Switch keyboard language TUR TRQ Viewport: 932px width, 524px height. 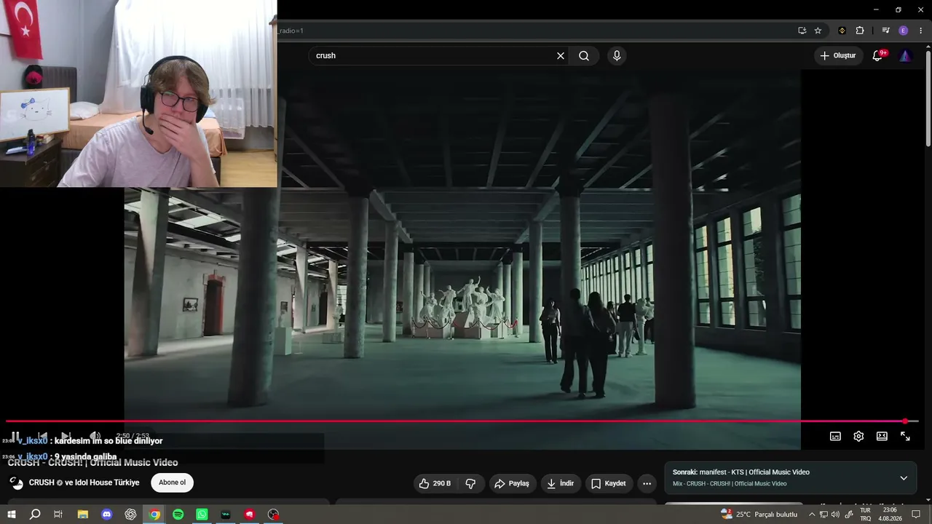click(x=866, y=515)
